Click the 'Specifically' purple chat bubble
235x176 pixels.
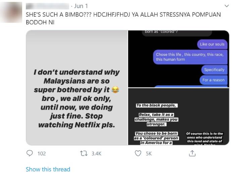point(214,70)
